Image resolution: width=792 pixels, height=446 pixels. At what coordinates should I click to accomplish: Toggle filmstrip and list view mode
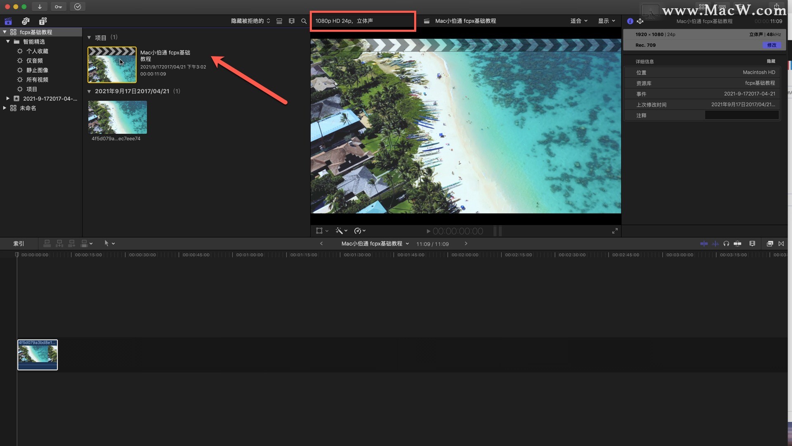pyautogui.click(x=279, y=21)
